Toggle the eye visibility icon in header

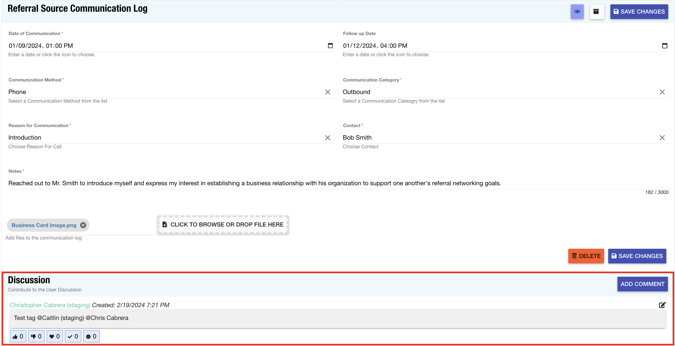[x=577, y=12]
